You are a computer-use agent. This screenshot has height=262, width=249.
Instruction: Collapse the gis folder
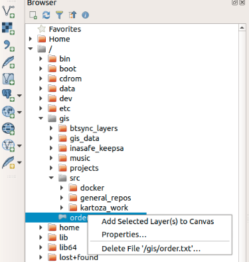pos(41,118)
